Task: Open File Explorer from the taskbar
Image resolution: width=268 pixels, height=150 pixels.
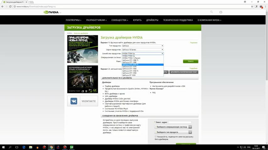Action: coord(30,147)
